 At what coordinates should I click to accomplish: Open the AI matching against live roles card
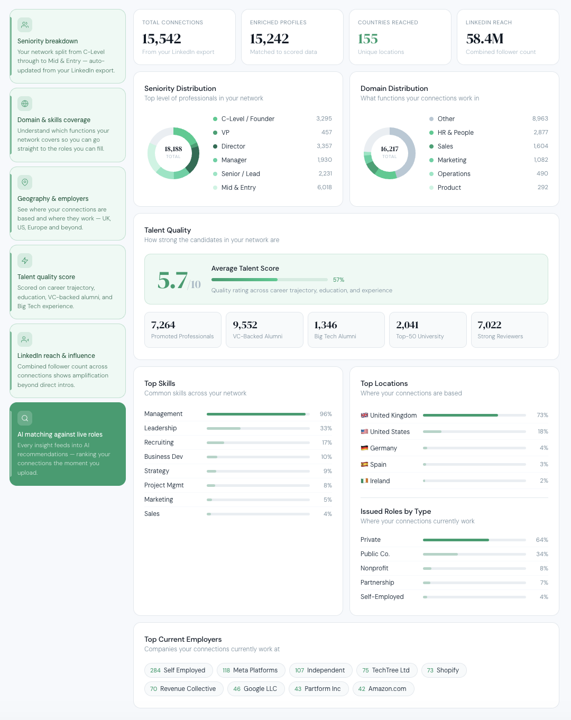coord(68,444)
